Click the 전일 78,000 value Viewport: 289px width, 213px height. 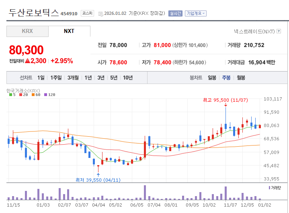pyautogui.click(x=118, y=45)
